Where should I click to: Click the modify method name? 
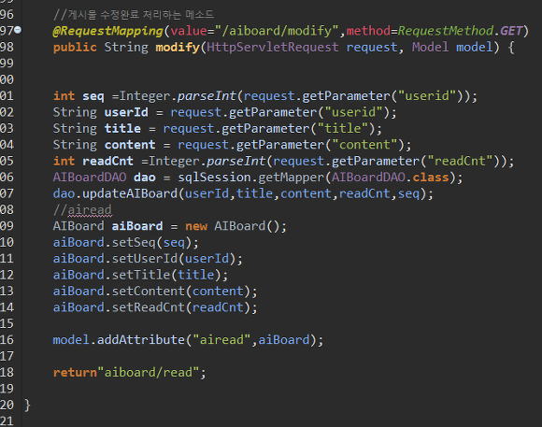[178, 48]
